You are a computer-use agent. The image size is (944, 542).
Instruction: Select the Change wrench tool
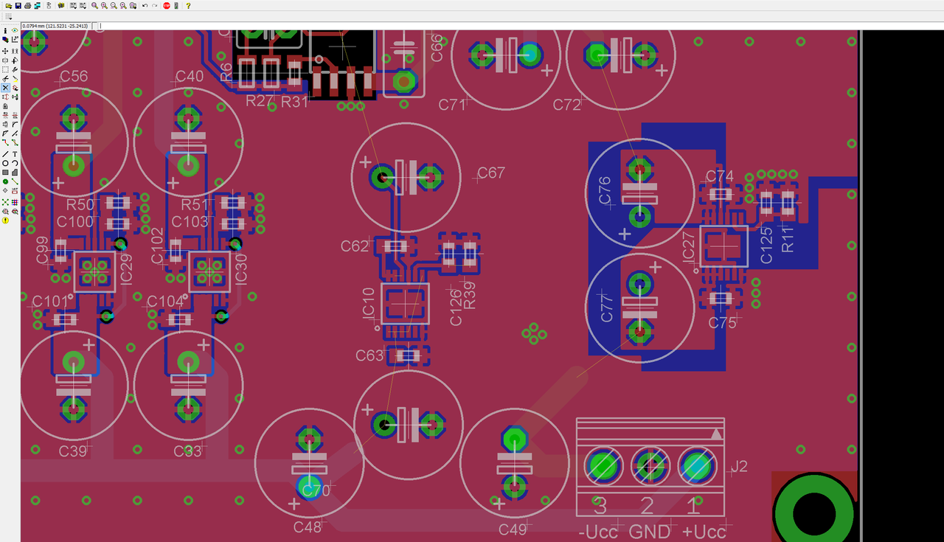15,69
